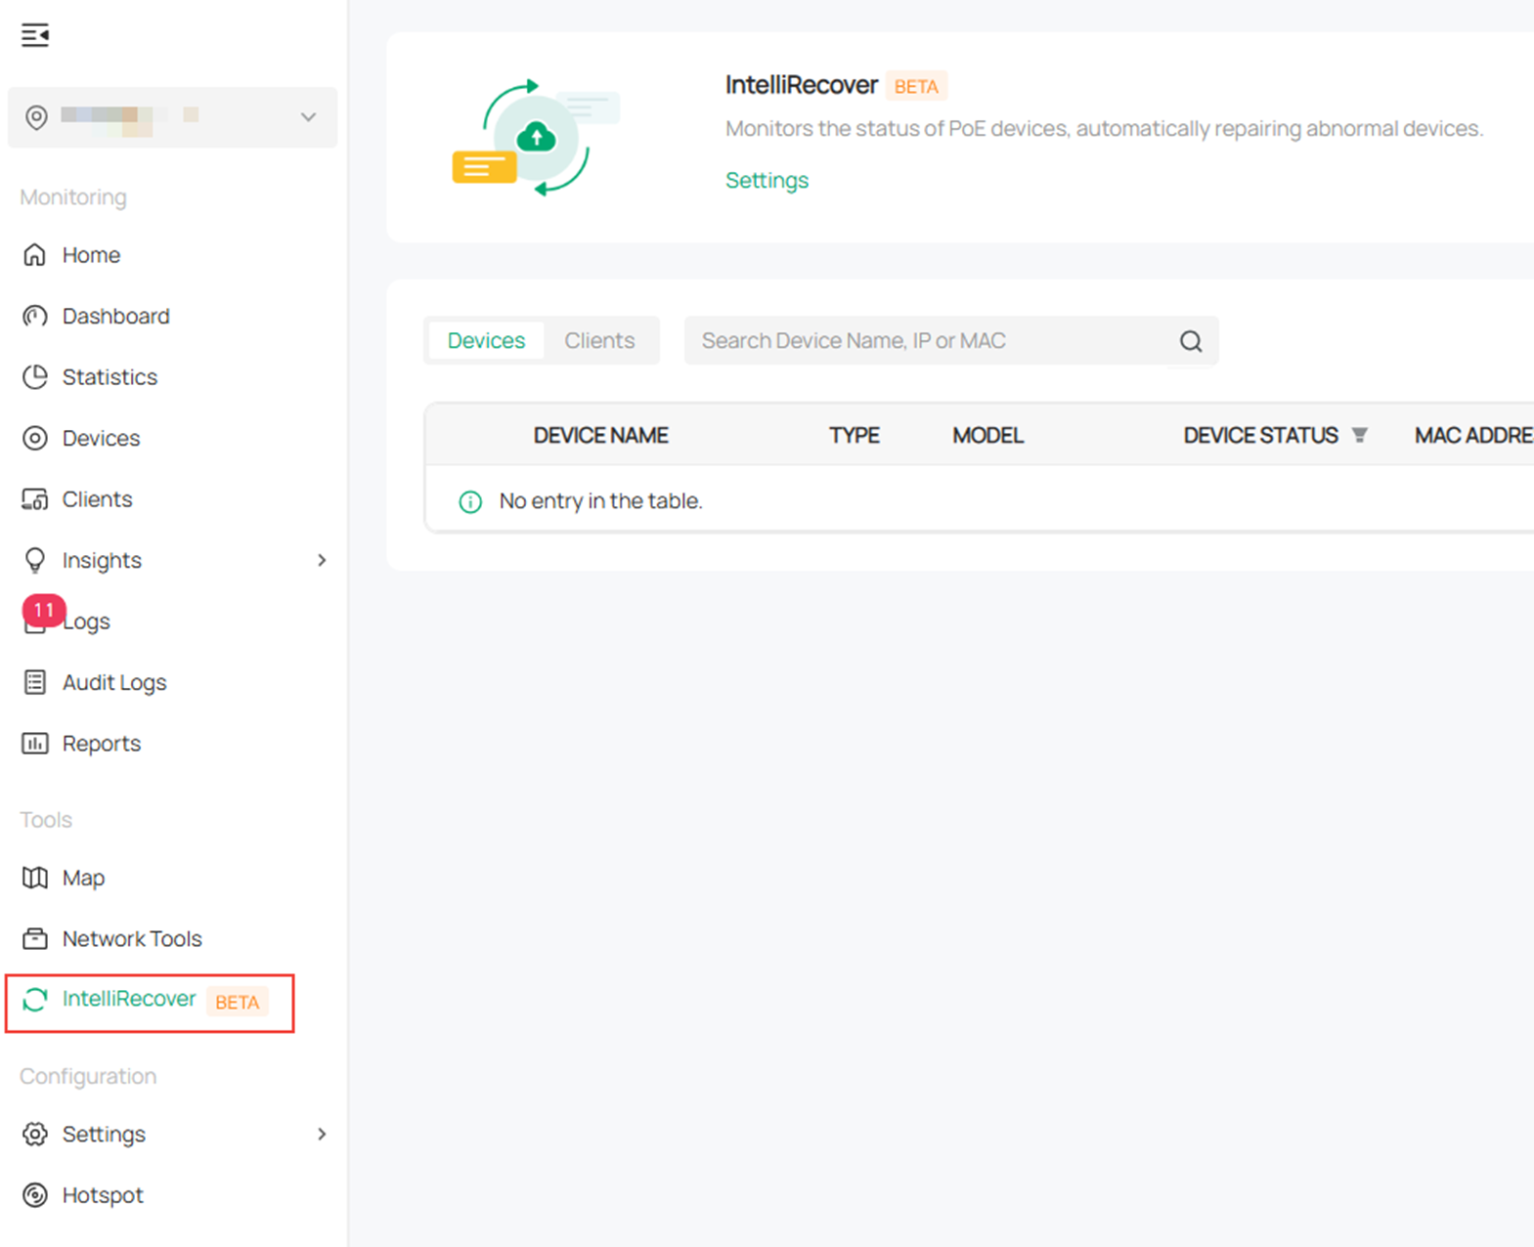The width and height of the screenshot is (1534, 1247).
Task: Switch to the Clients tab
Action: tap(599, 340)
